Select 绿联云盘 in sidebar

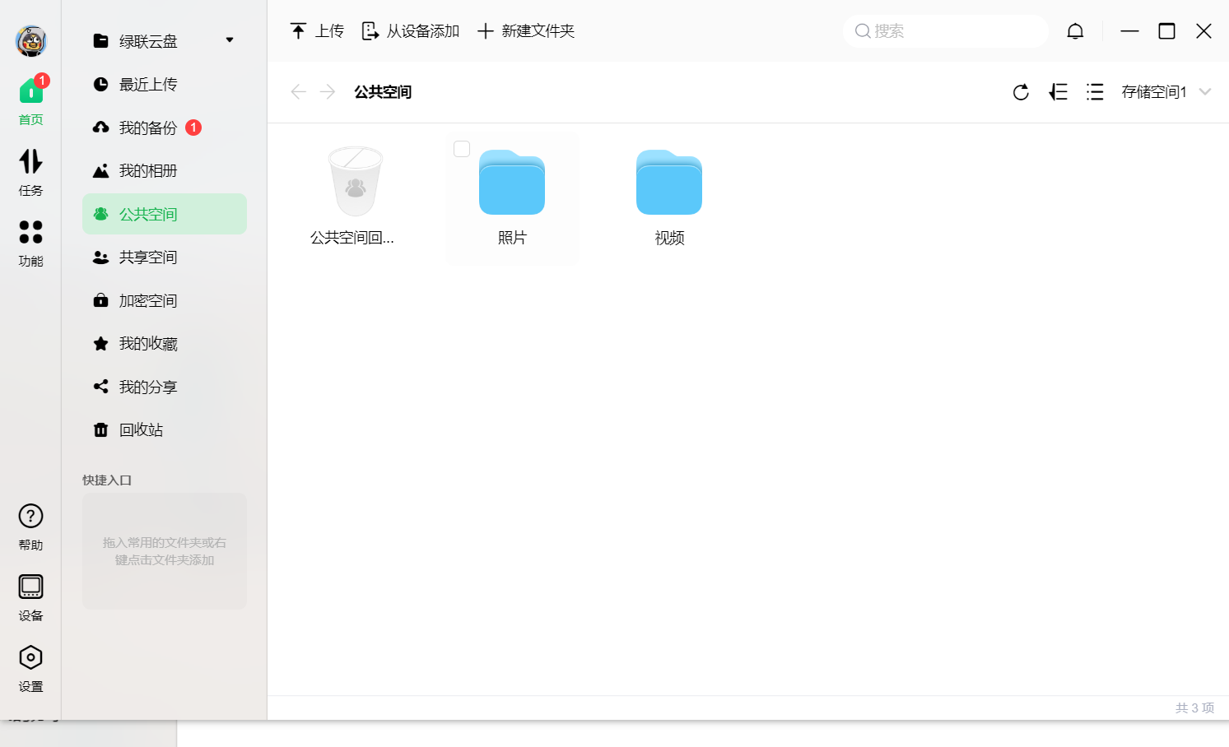[x=148, y=41]
